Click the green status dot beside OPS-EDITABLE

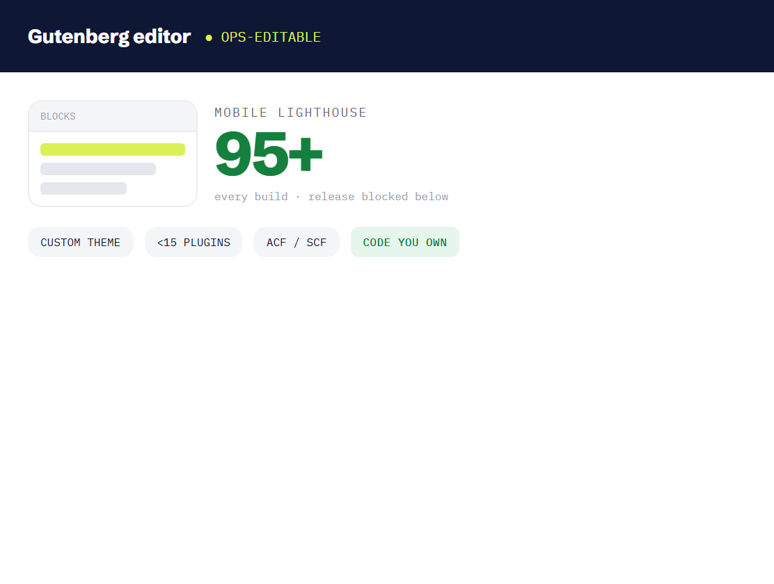click(x=209, y=38)
